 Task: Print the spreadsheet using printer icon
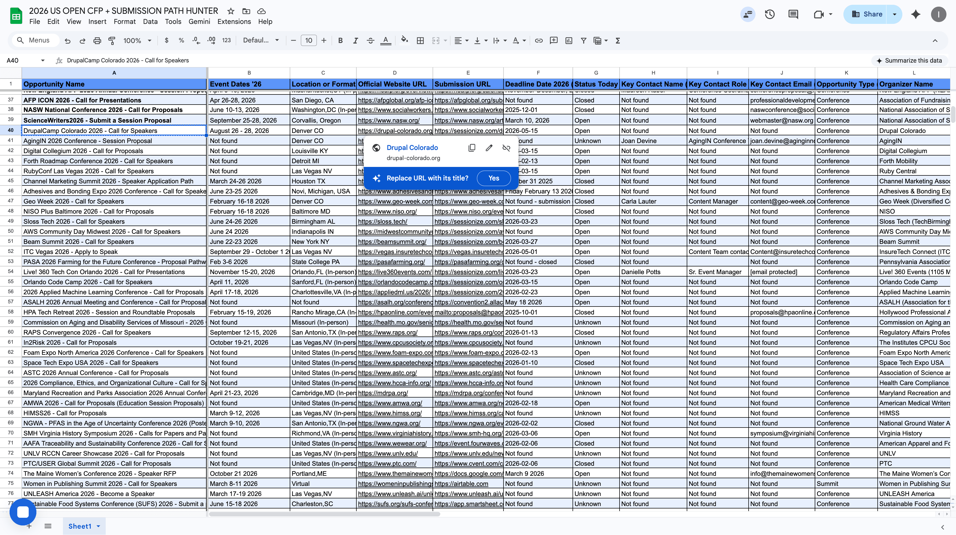[97, 41]
